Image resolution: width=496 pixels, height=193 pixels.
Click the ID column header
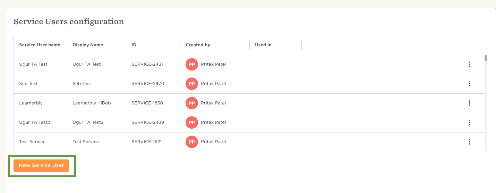tap(134, 45)
